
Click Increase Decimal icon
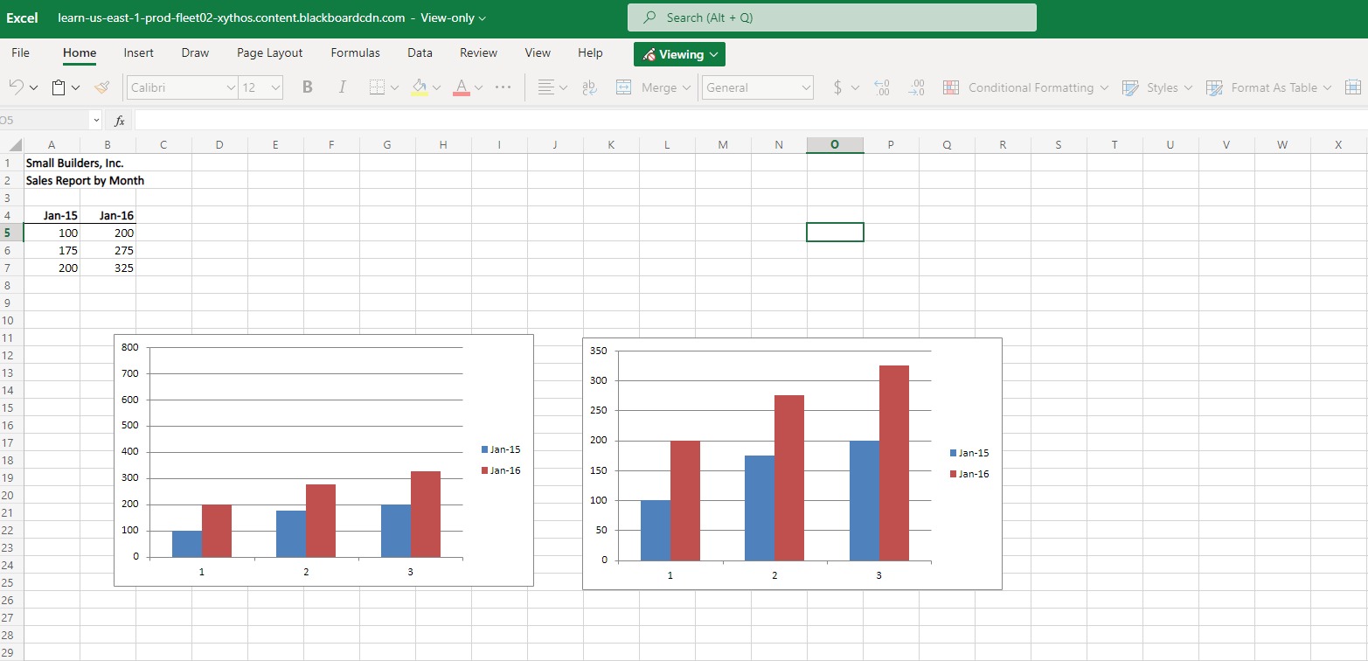882,87
